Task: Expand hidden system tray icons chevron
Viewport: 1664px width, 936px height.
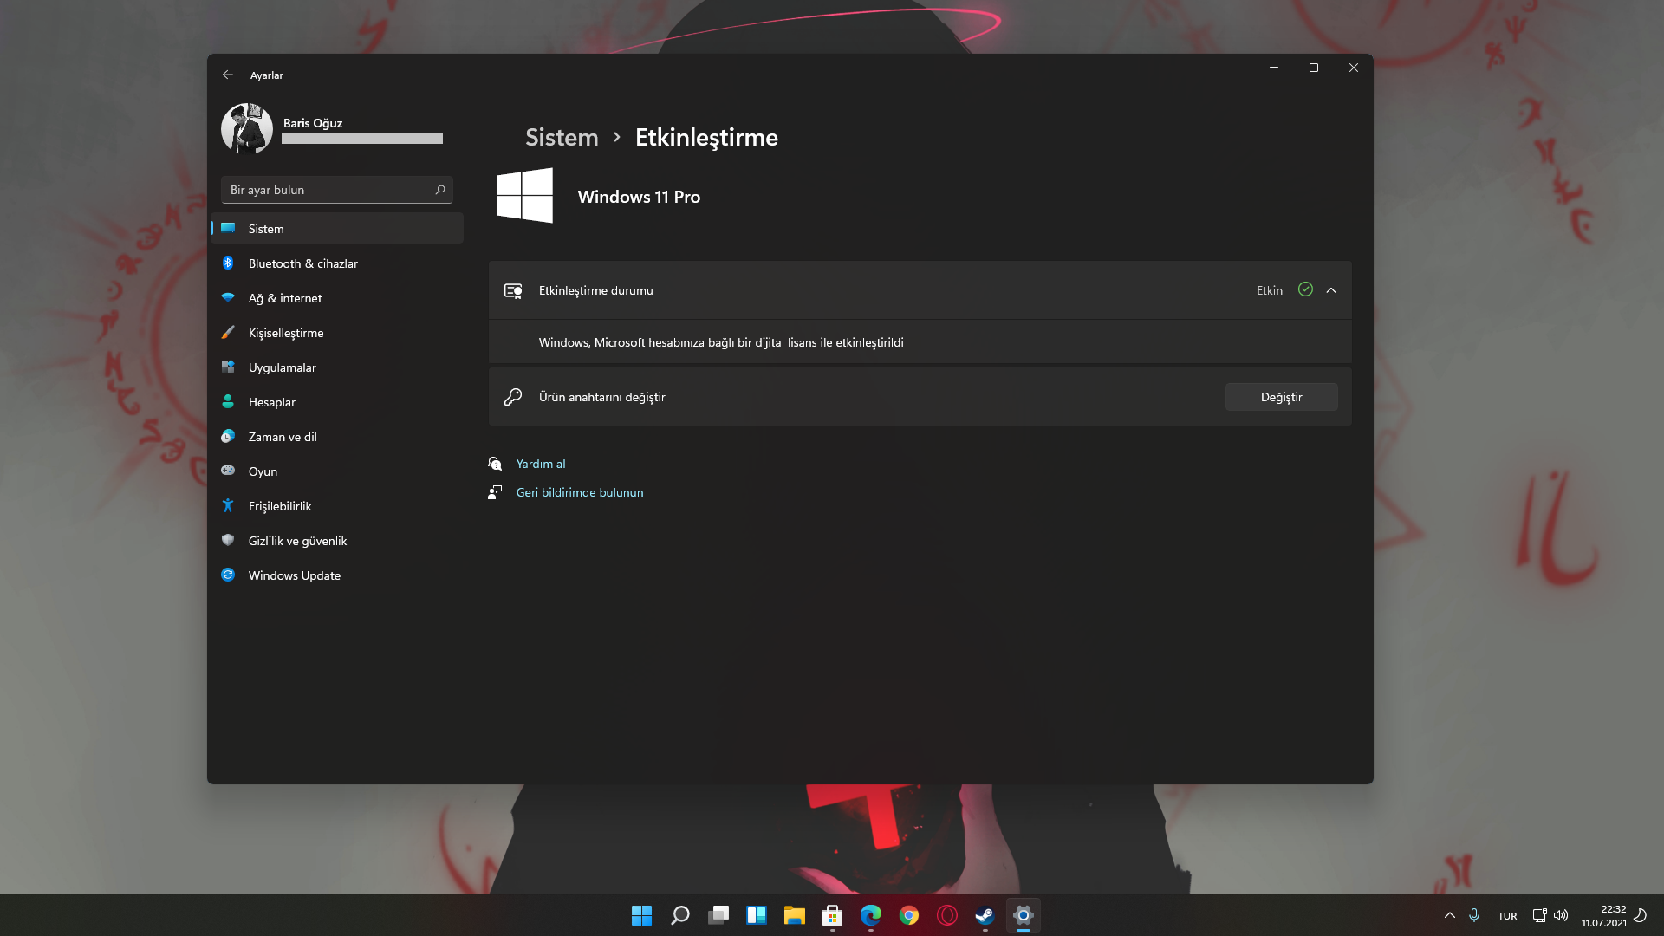Action: 1449,915
